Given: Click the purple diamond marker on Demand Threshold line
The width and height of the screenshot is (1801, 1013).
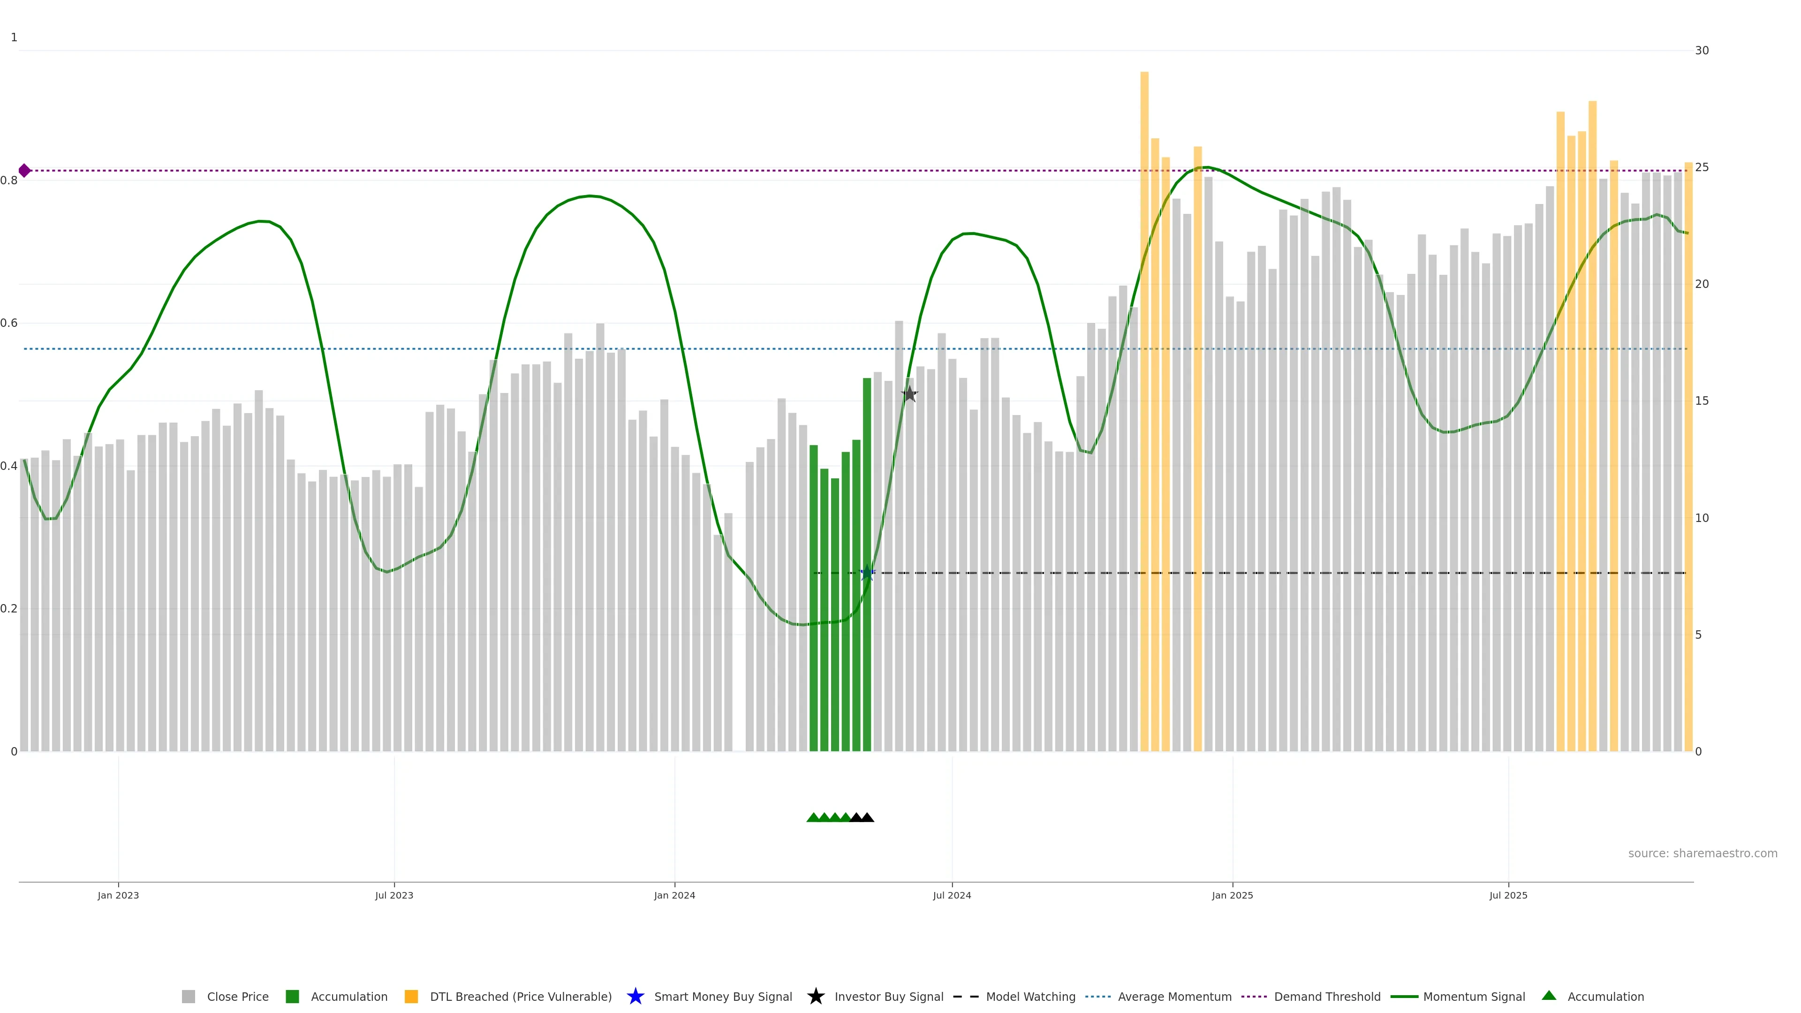Looking at the screenshot, I should 24,171.
